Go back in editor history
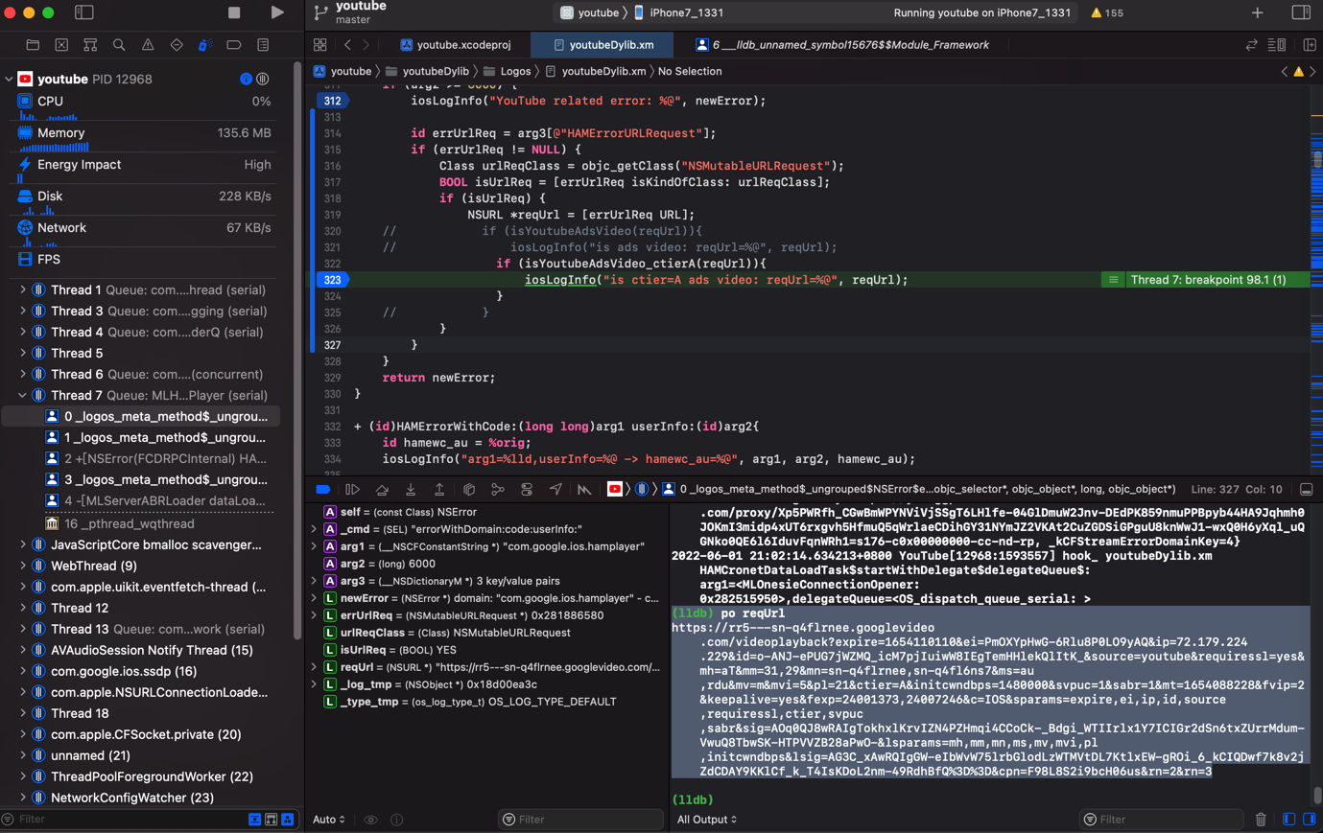This screenshot has width=1323, height=833. (347, 45)
